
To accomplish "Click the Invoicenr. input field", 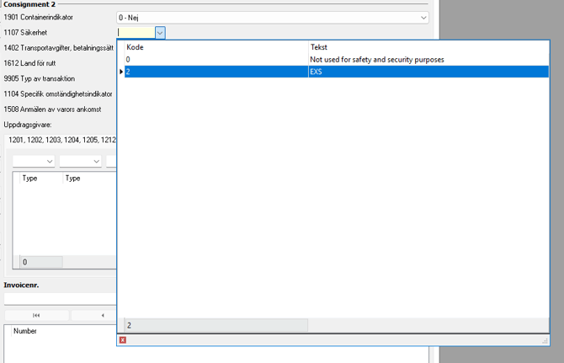I will (x=59, y=299).
